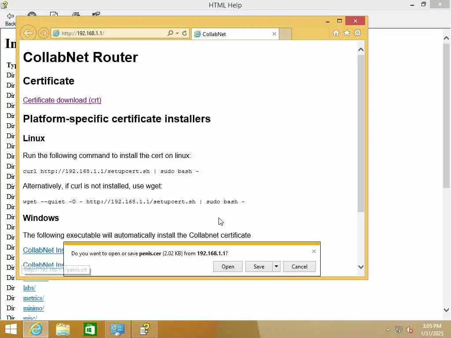
Task: Cancel the download prompt
Action: click(299, 266)
